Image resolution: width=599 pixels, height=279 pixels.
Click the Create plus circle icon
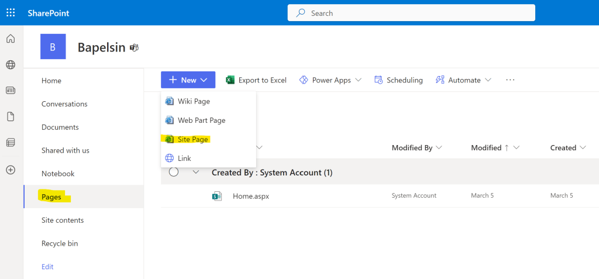[11, 170]
